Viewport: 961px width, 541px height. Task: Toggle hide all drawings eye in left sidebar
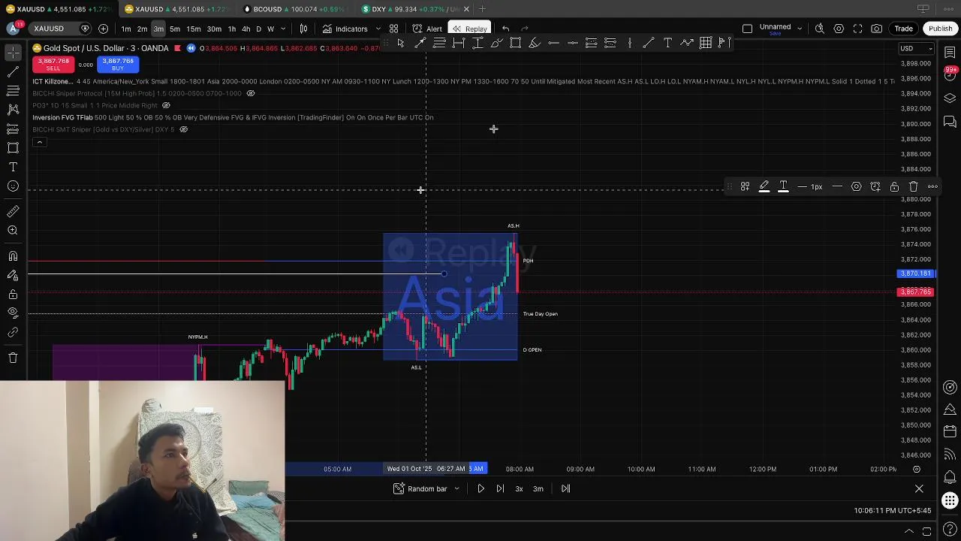[x=13, y=313]
